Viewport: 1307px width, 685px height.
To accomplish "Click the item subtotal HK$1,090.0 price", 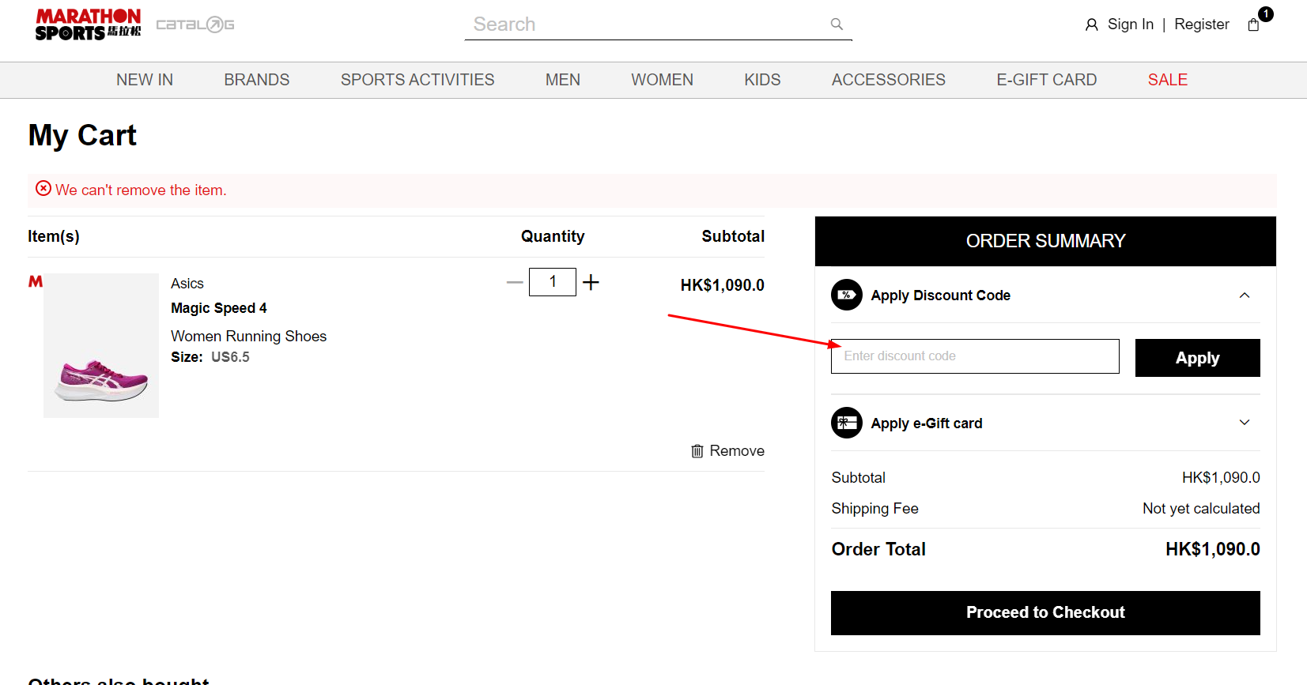I will pyautogui.click(x=723, y=285).
